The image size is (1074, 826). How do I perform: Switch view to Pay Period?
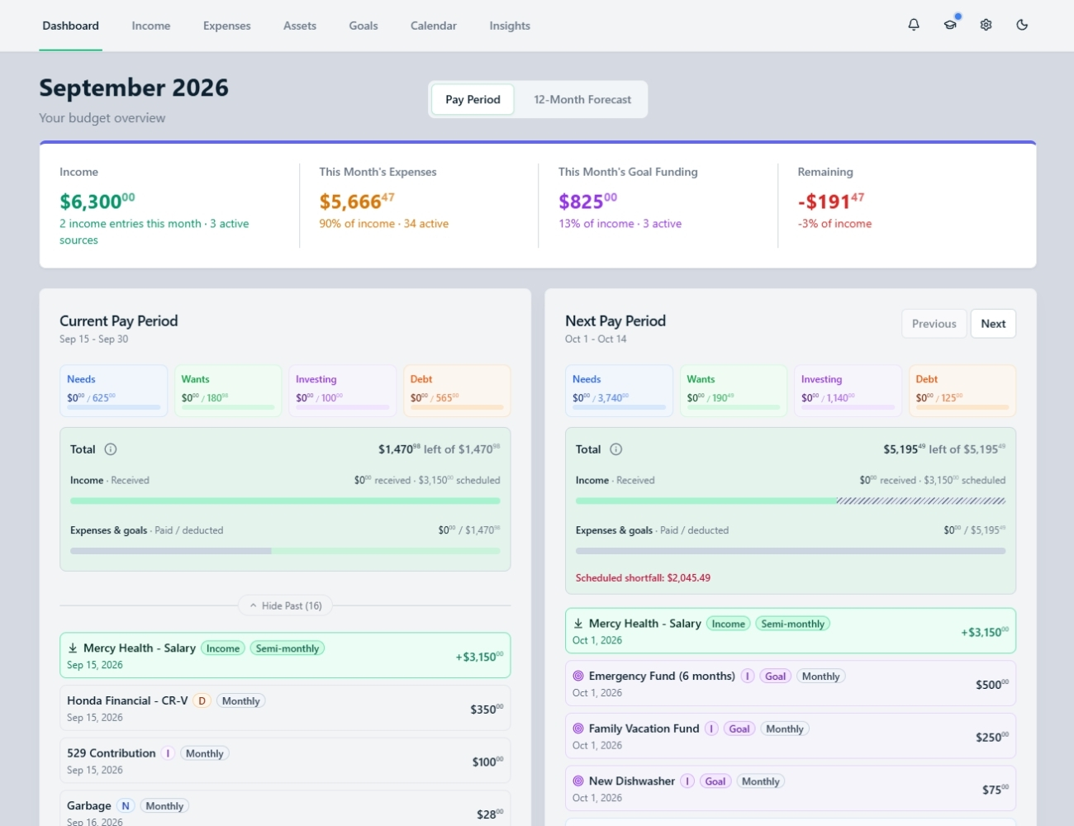pos(473,99)
